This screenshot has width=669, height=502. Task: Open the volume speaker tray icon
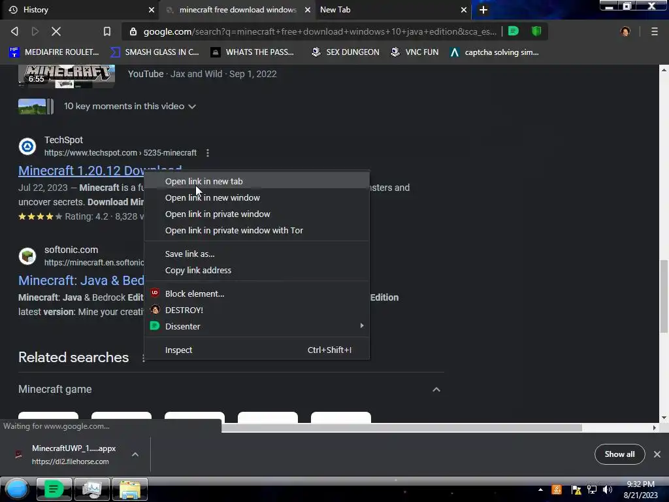pyautogui.click(x=608, y=490)
